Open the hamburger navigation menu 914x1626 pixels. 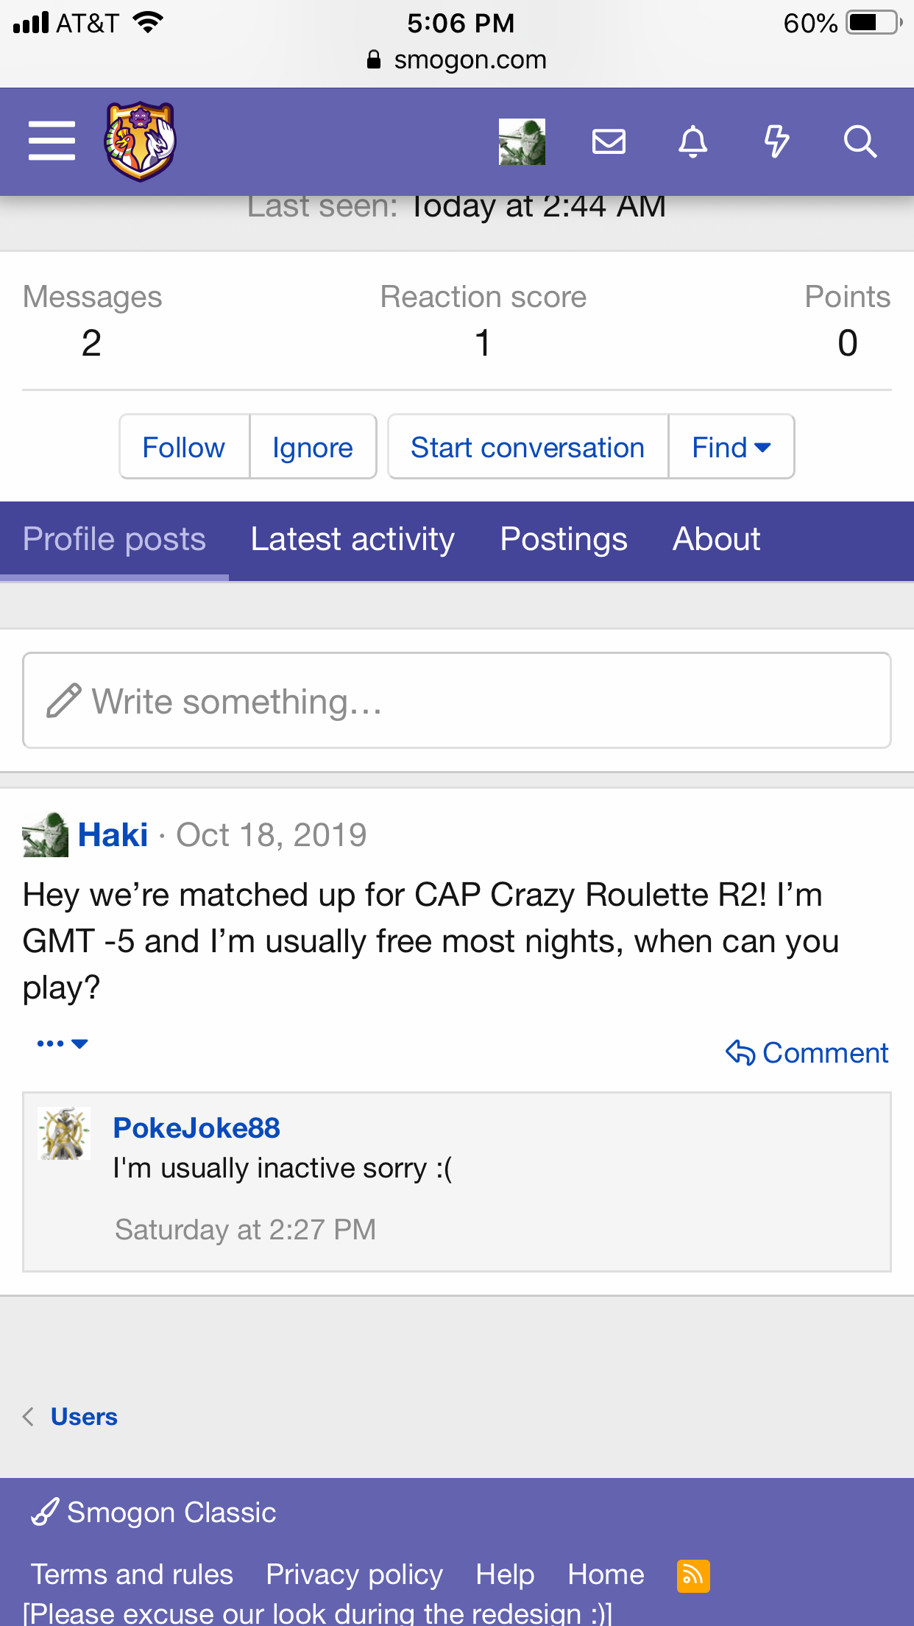coord(52,141)
